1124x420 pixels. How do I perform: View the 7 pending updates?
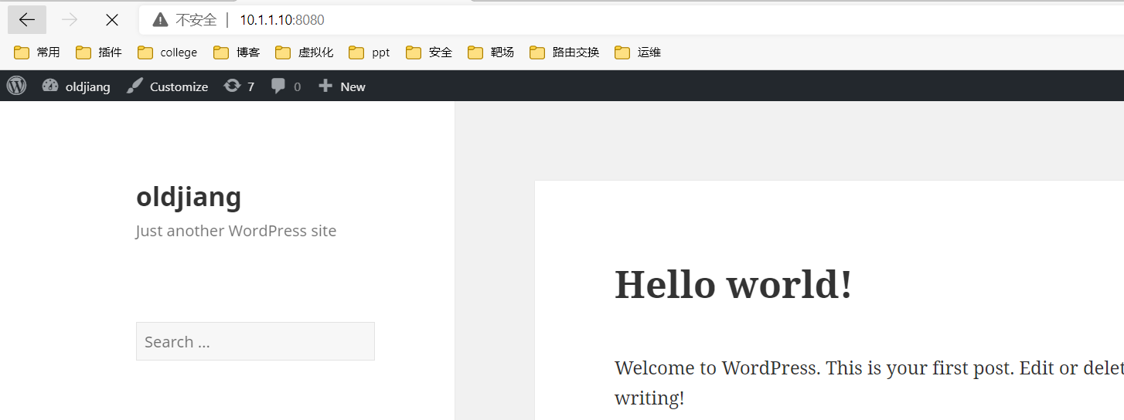pos(239,86)
